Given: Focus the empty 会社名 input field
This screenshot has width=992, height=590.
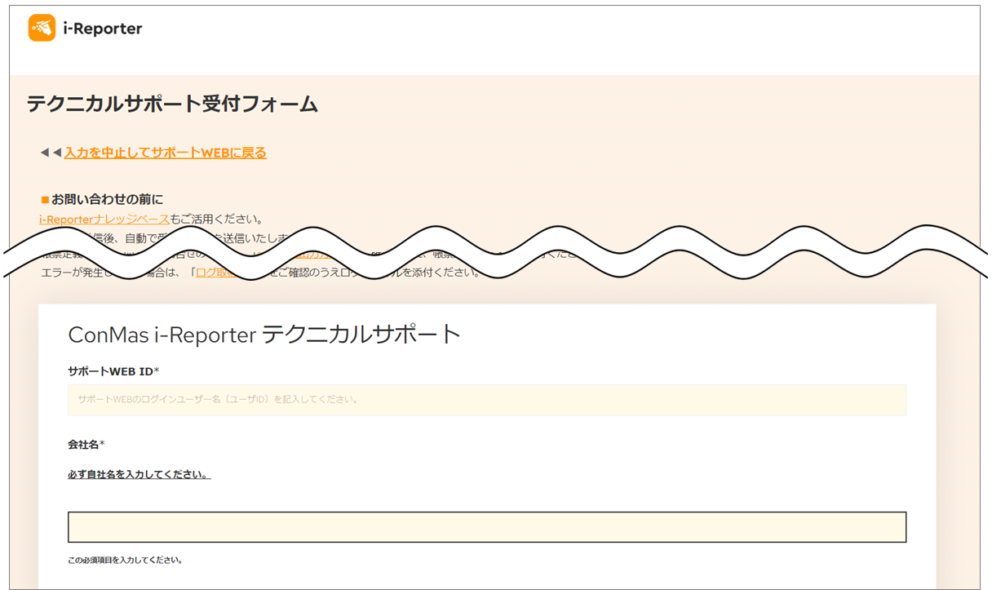Looking at the screenshot, I should pos(486,527).
